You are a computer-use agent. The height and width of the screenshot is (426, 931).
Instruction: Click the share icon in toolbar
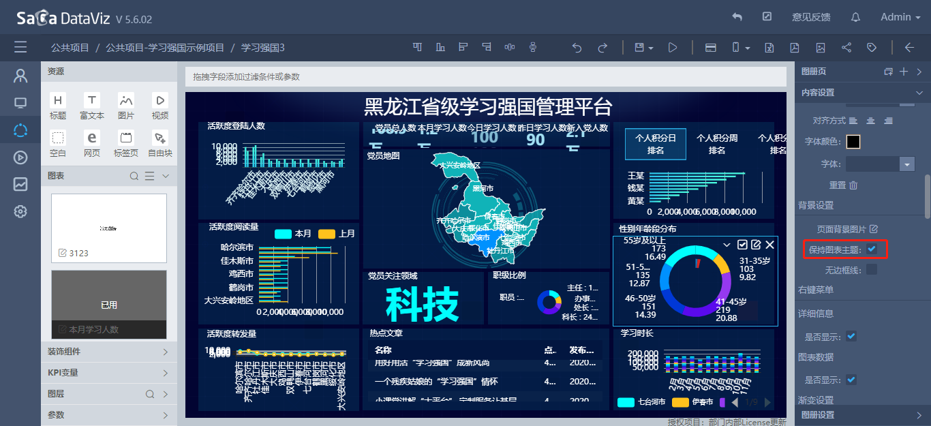coord(846,48)
